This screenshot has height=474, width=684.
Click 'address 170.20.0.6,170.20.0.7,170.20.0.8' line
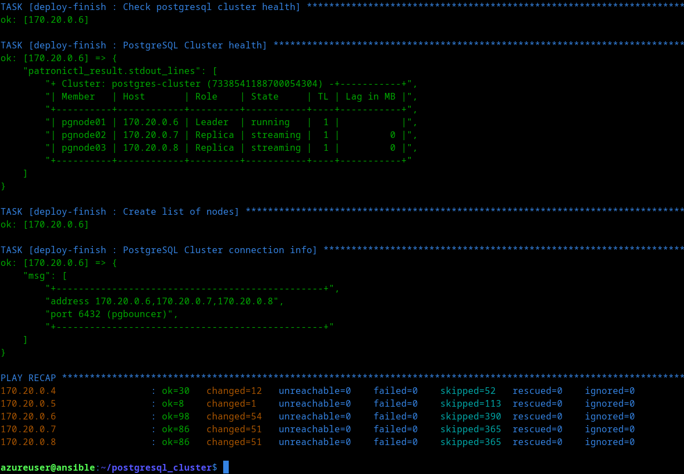coord(165,301)
